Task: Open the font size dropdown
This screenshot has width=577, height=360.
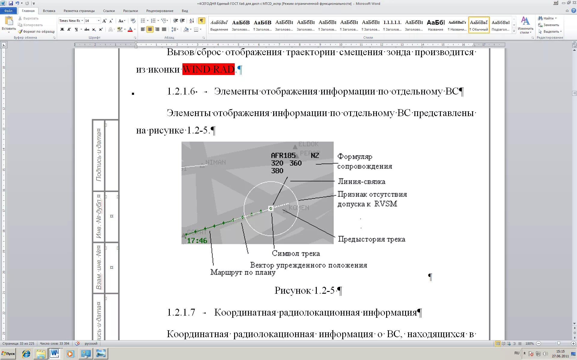Action: click(x=99, y=21)
